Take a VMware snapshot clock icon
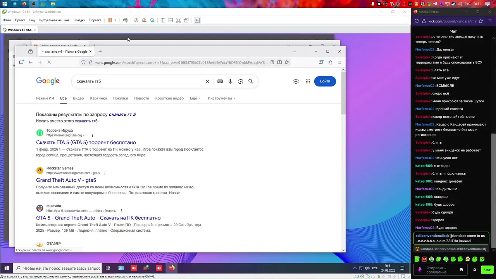The height and width of the screenshot is (279, 496). (136, 20)
